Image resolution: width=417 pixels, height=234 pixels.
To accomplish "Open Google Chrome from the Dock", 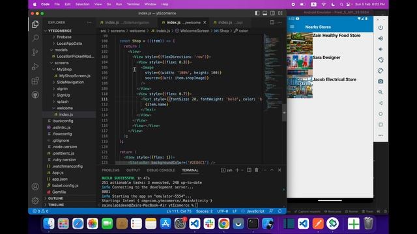I will coord(223,224).
